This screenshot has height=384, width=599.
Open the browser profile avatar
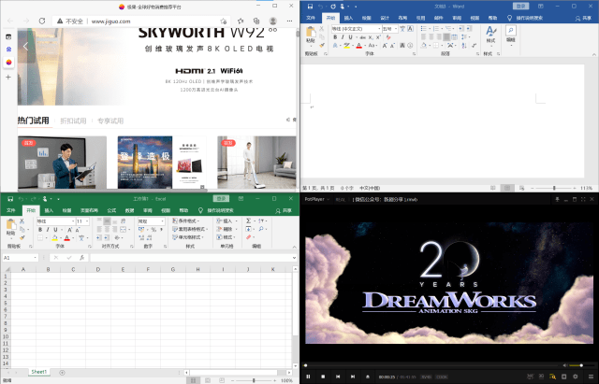click(x=273, y=21)
